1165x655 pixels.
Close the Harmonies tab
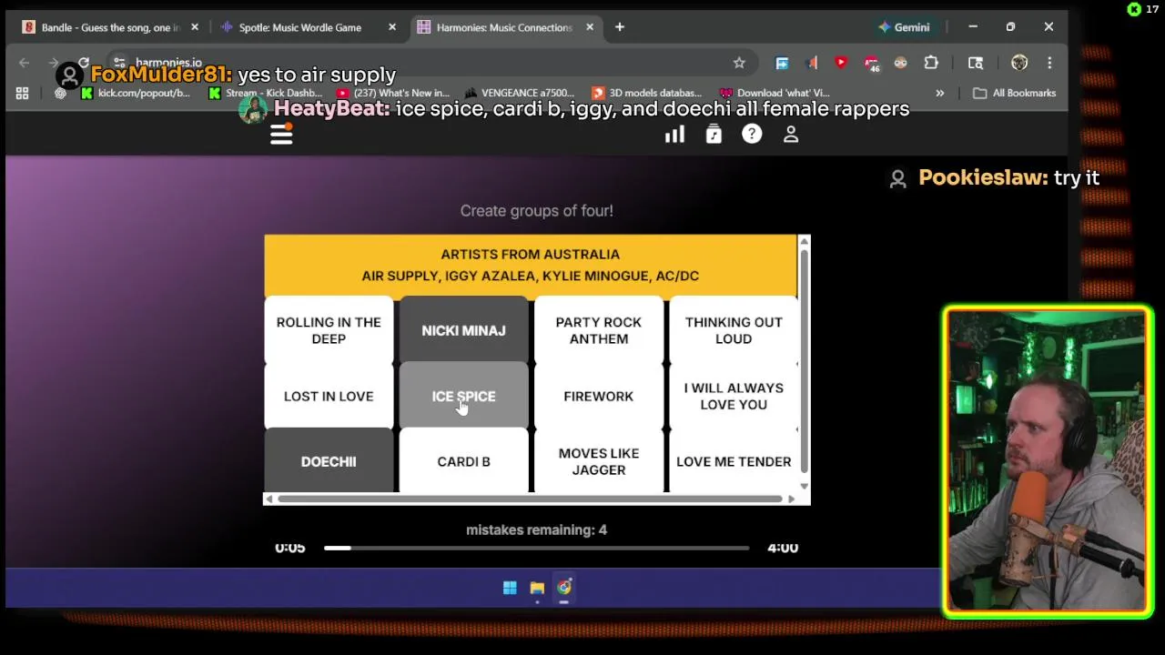click(x=590, y=27)
